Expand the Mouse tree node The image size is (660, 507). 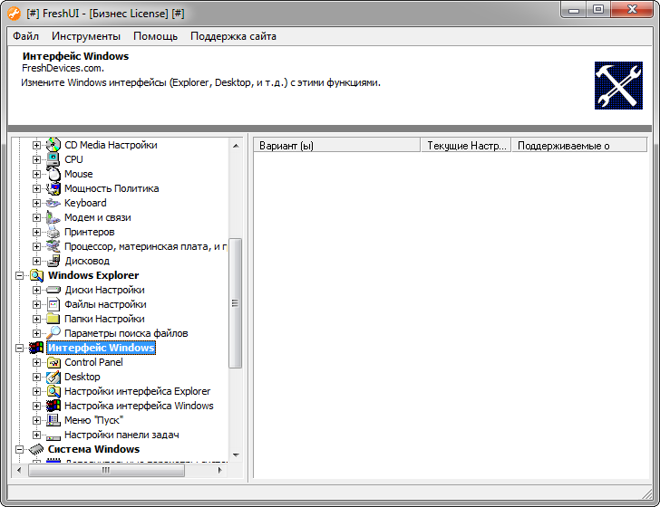(36, 174)
